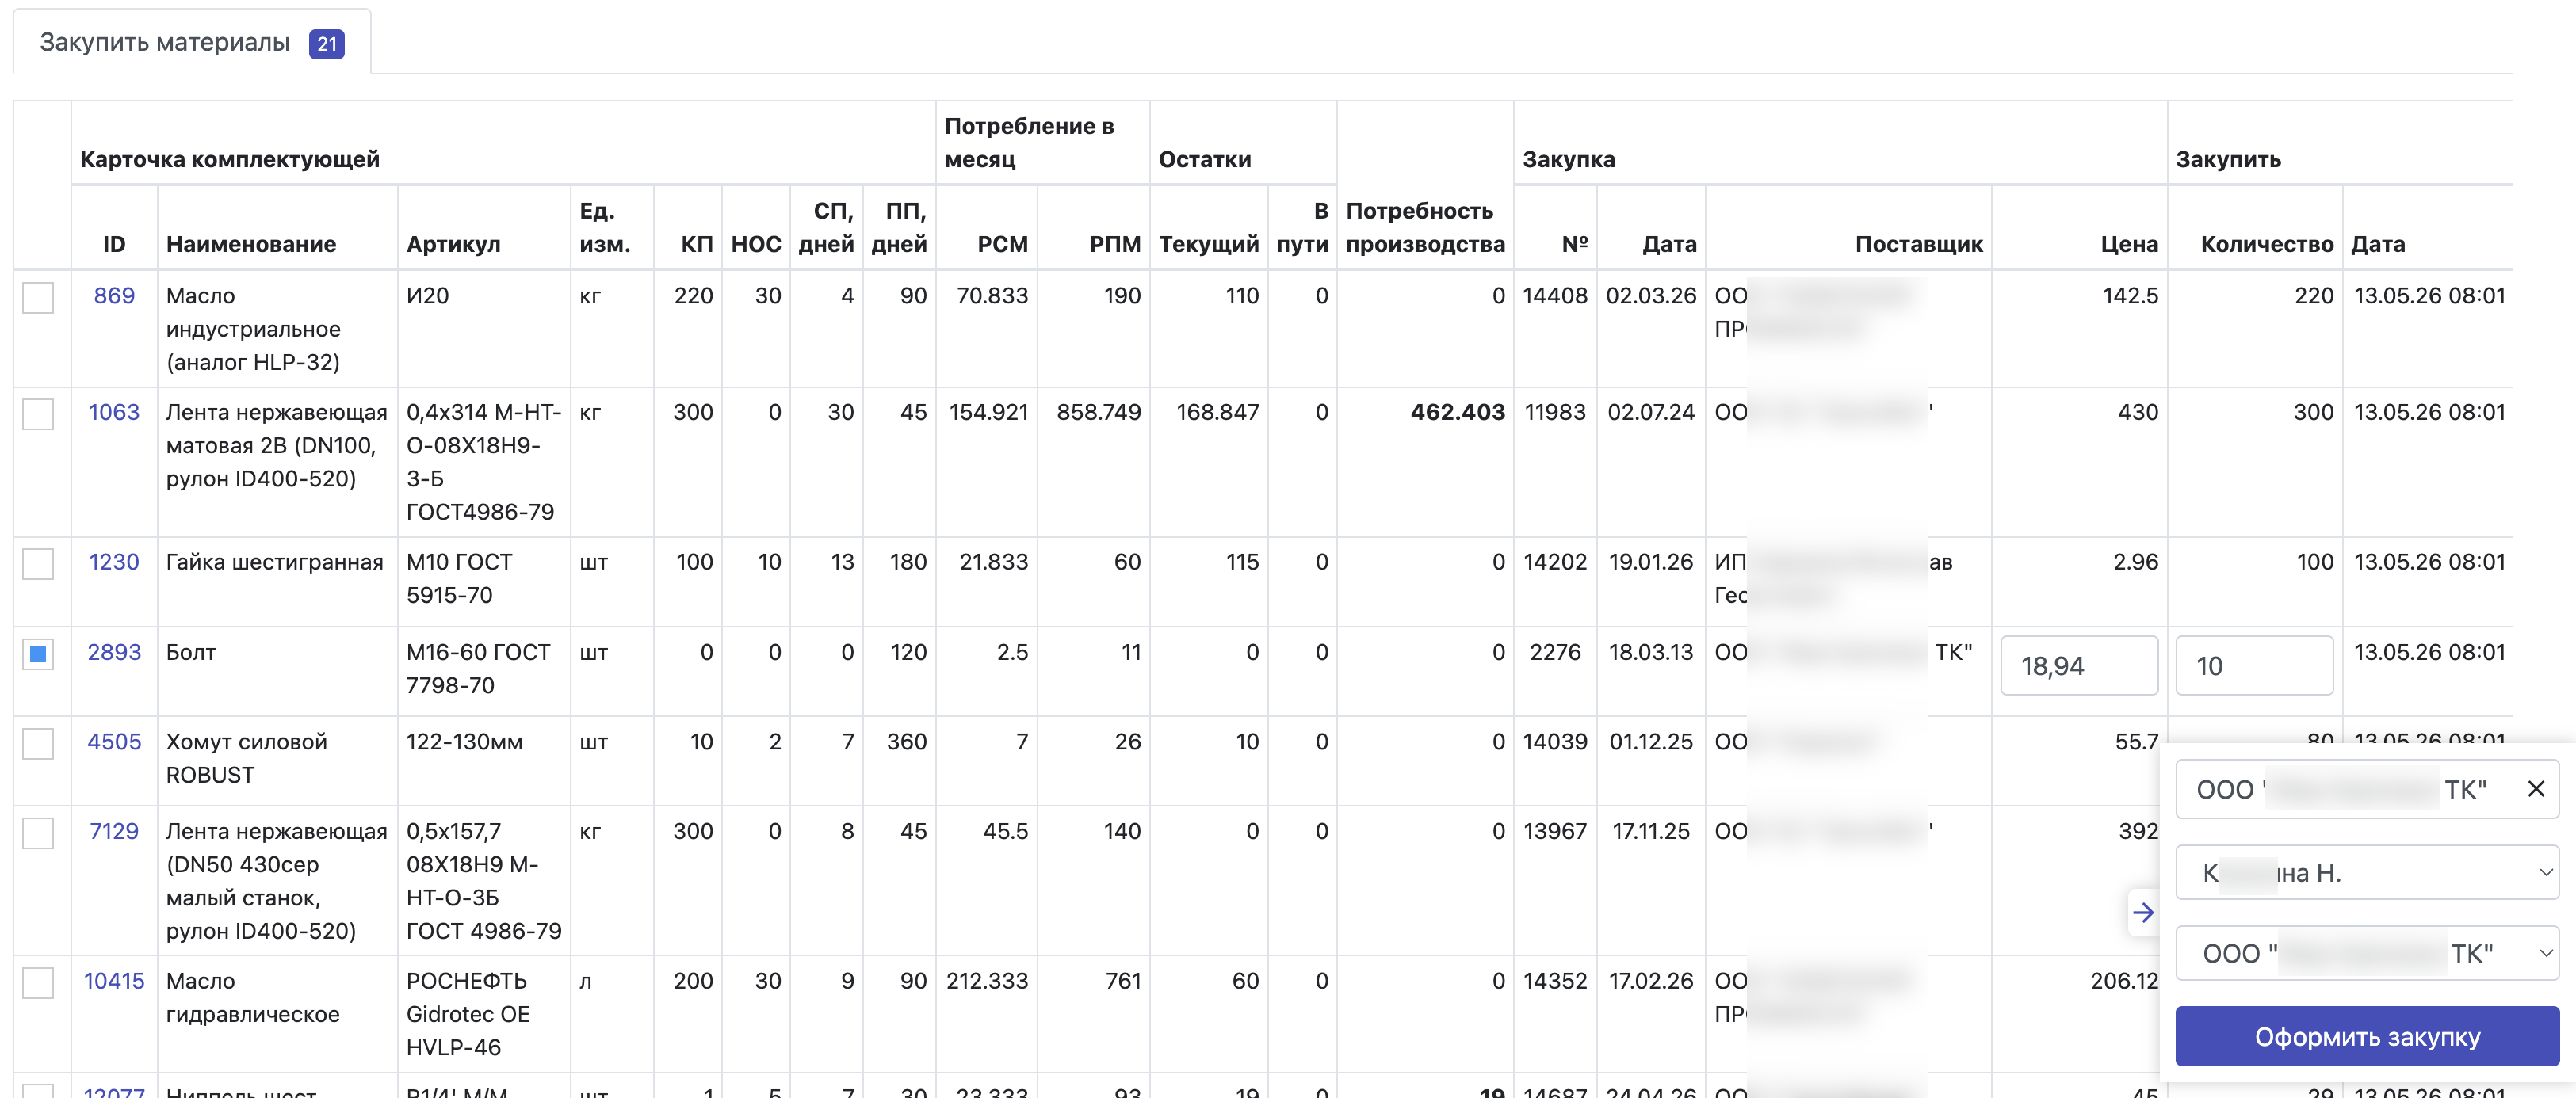This screenshot has width=2576, height=1098.
Task: Click the blue arrow icon beside purchase panel
Action: (x=2143, y=912)
